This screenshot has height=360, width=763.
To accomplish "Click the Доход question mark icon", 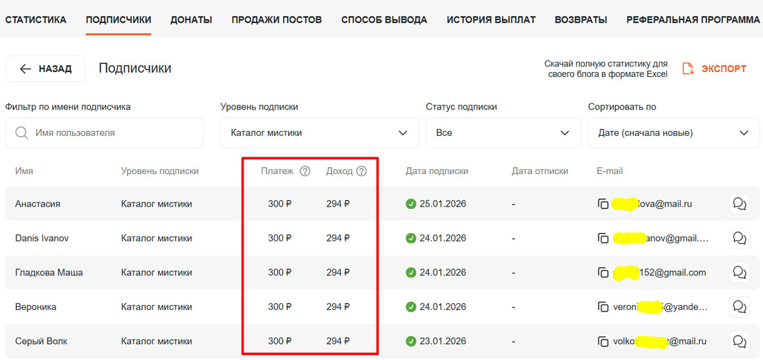I will (x=361, y=171).
